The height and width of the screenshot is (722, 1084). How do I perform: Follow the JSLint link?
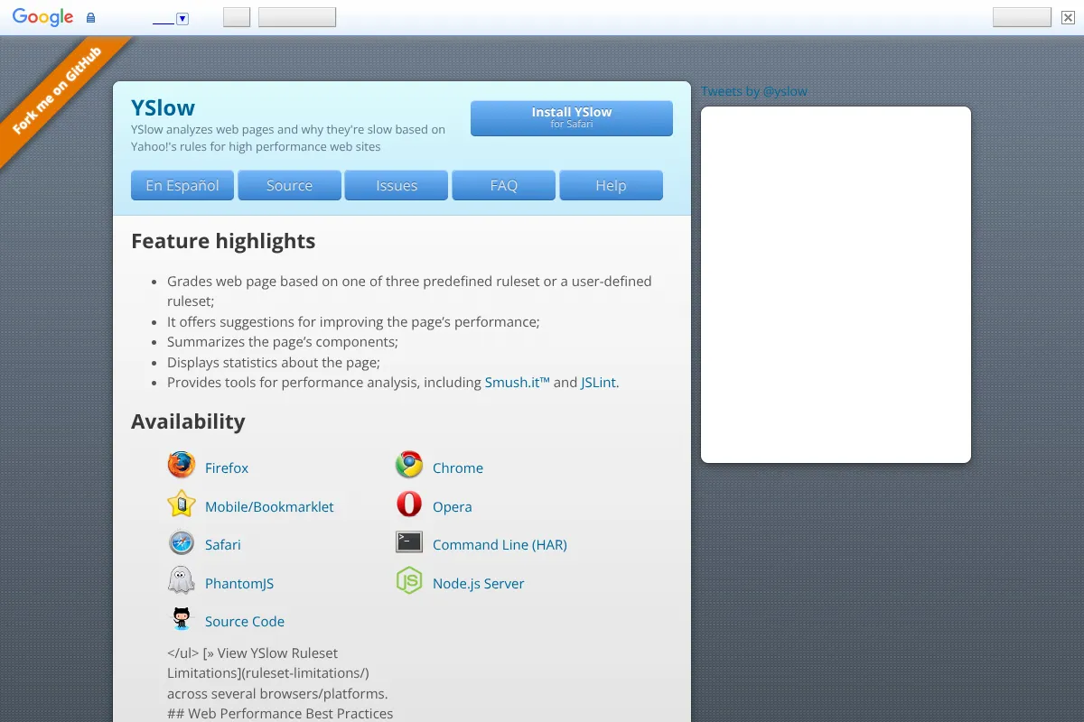[598, 383]
